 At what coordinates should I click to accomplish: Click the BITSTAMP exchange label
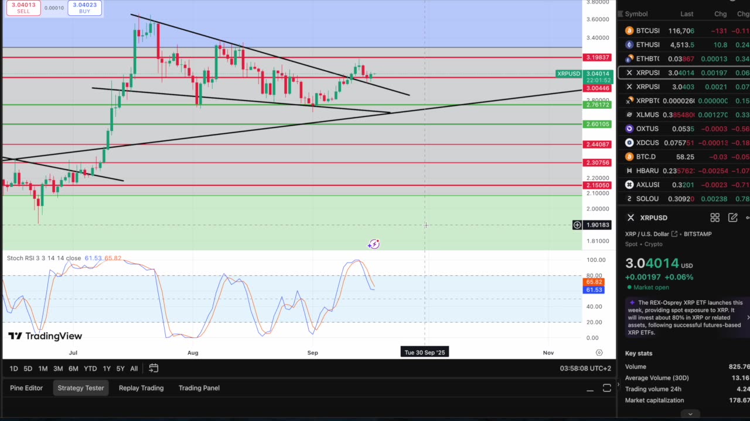coord(697,234)
